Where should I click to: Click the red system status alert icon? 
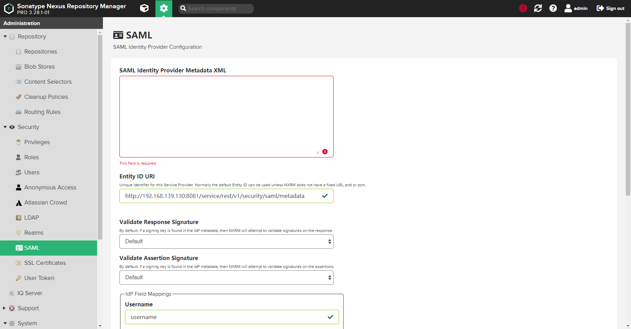(523, 8)
